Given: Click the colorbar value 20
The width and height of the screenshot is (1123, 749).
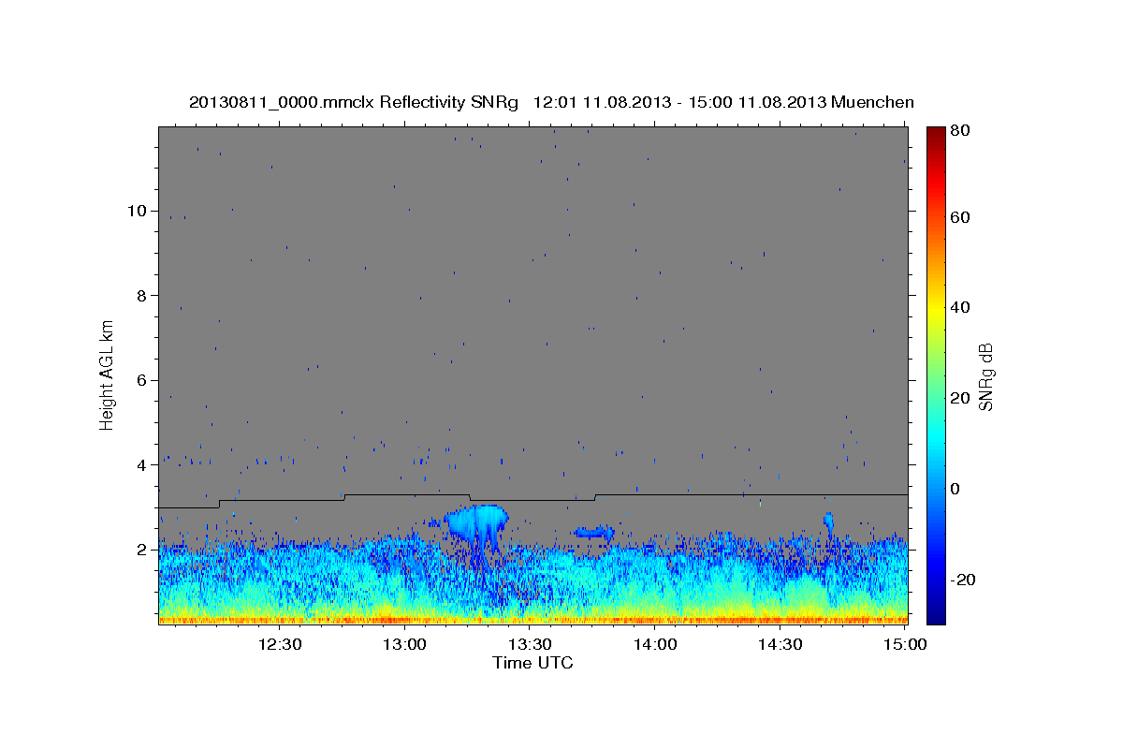Looking at the screenshot, I should pos(960,398).
